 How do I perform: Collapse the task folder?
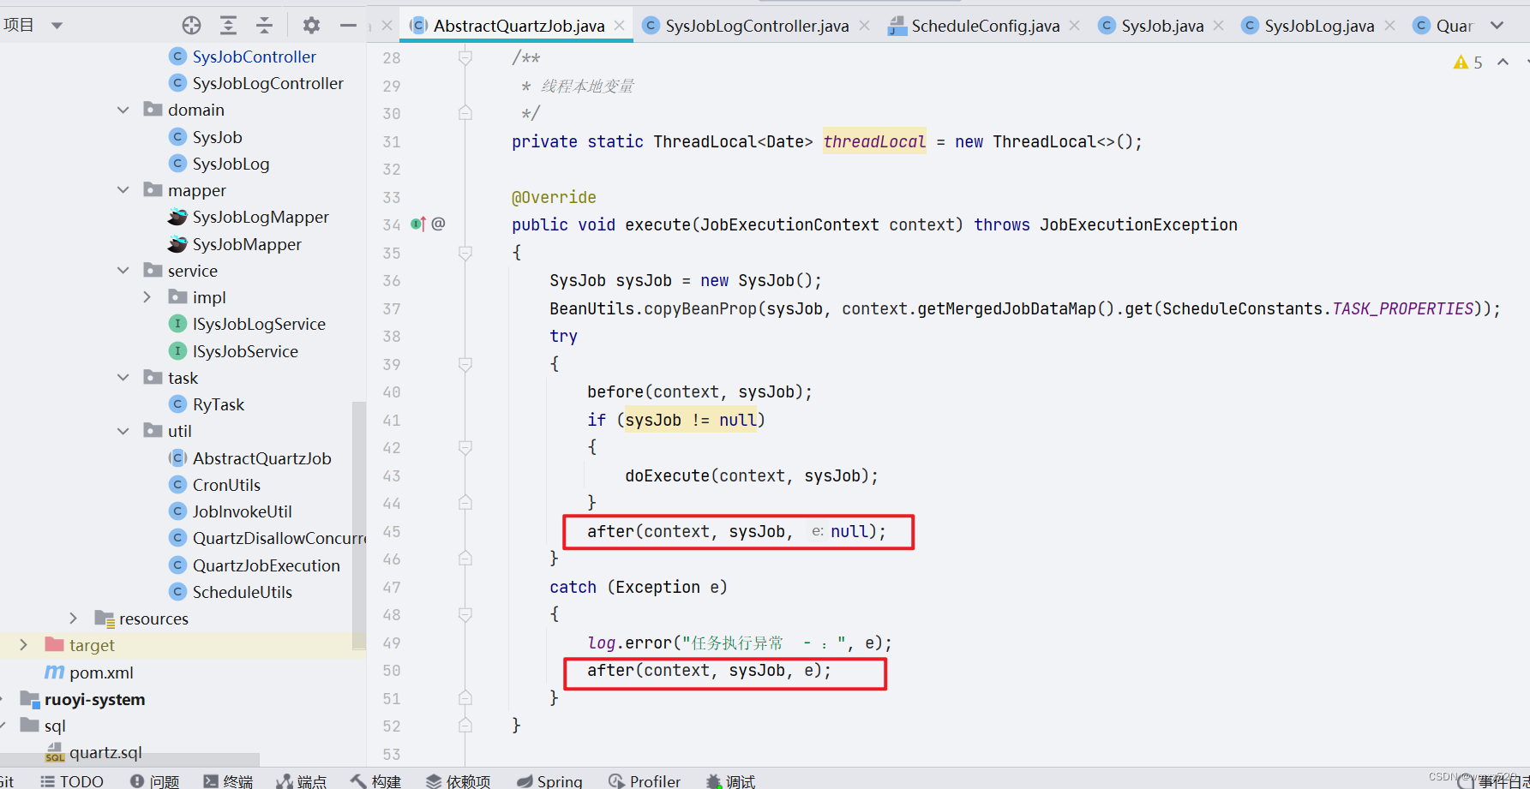click(123, 378)
